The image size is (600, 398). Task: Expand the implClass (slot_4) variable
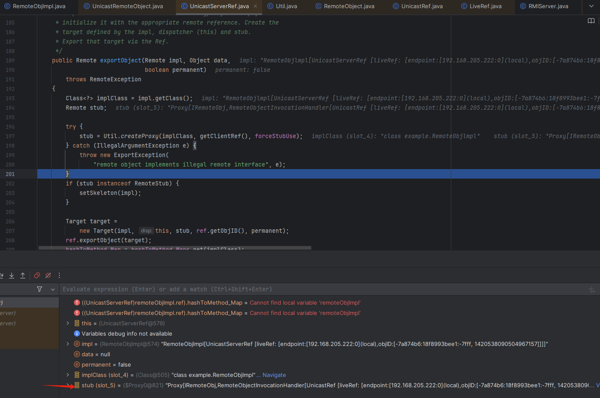(x=68, y=375)
